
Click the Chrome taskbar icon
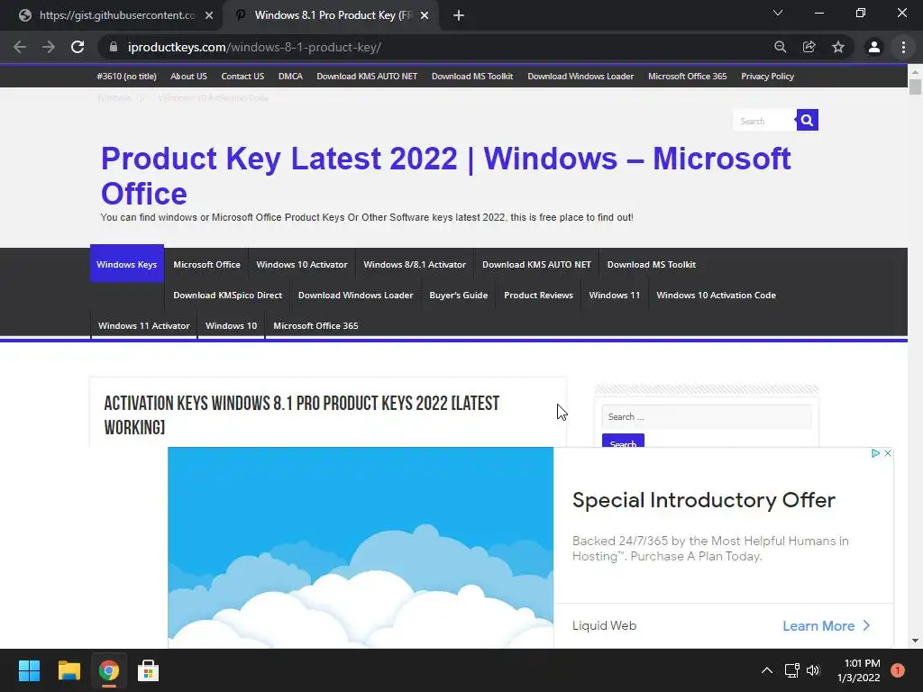pyautogui.click(x=108, y=670)
